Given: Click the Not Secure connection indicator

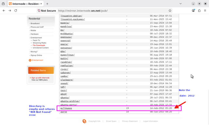Looking at the screenshot, I should click(47, 11).
